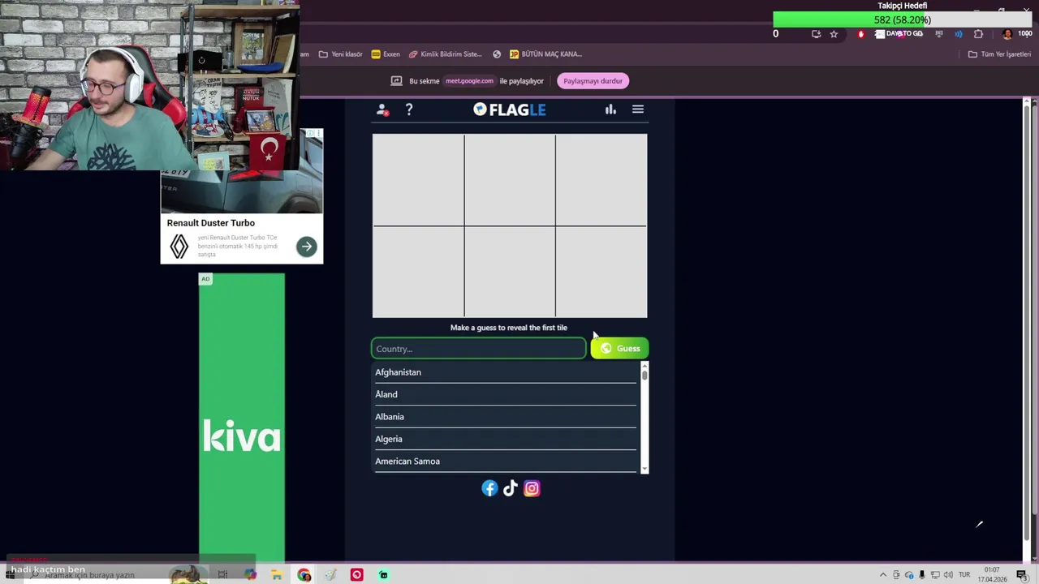This screenshot has width=1039, height=584.
Task: Click the install app icon in address bar
Action: [x=816, y=34]
